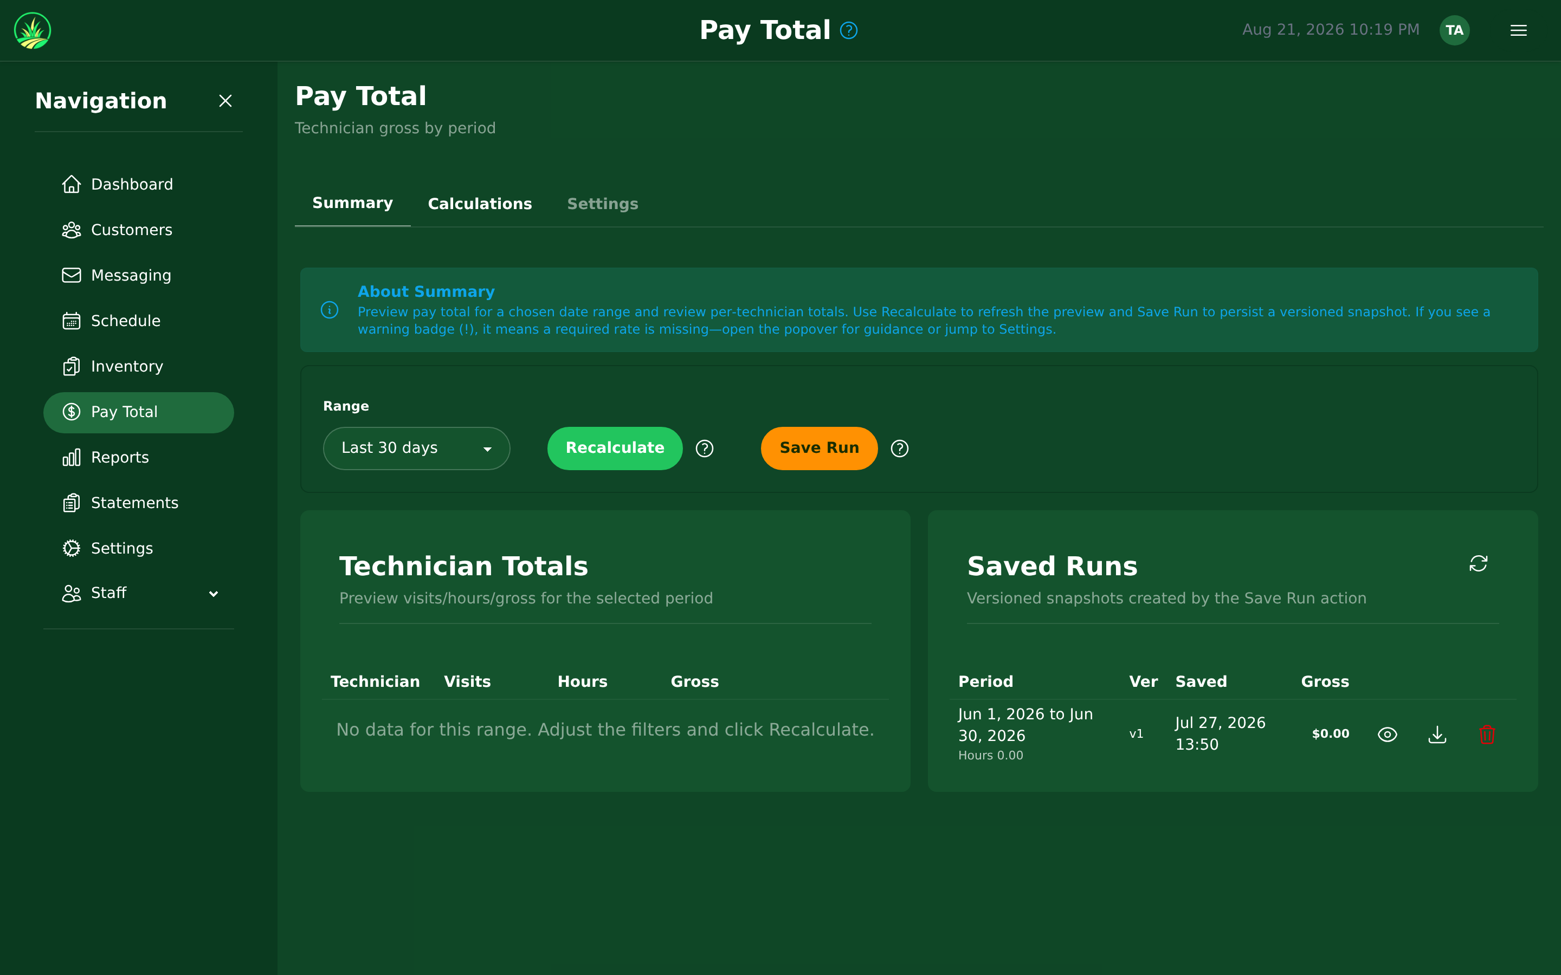
Task: Click the Reports bar chart icon
Action: (x=71, y=457)
